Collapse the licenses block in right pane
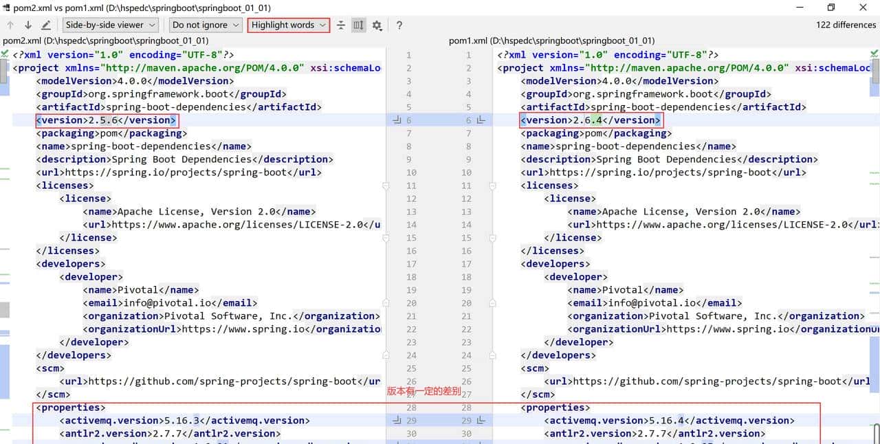 tap(492, 186)
